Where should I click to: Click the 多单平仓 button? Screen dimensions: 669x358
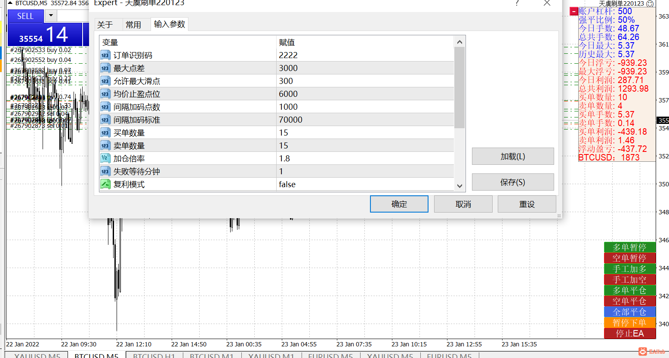point(629,290)
